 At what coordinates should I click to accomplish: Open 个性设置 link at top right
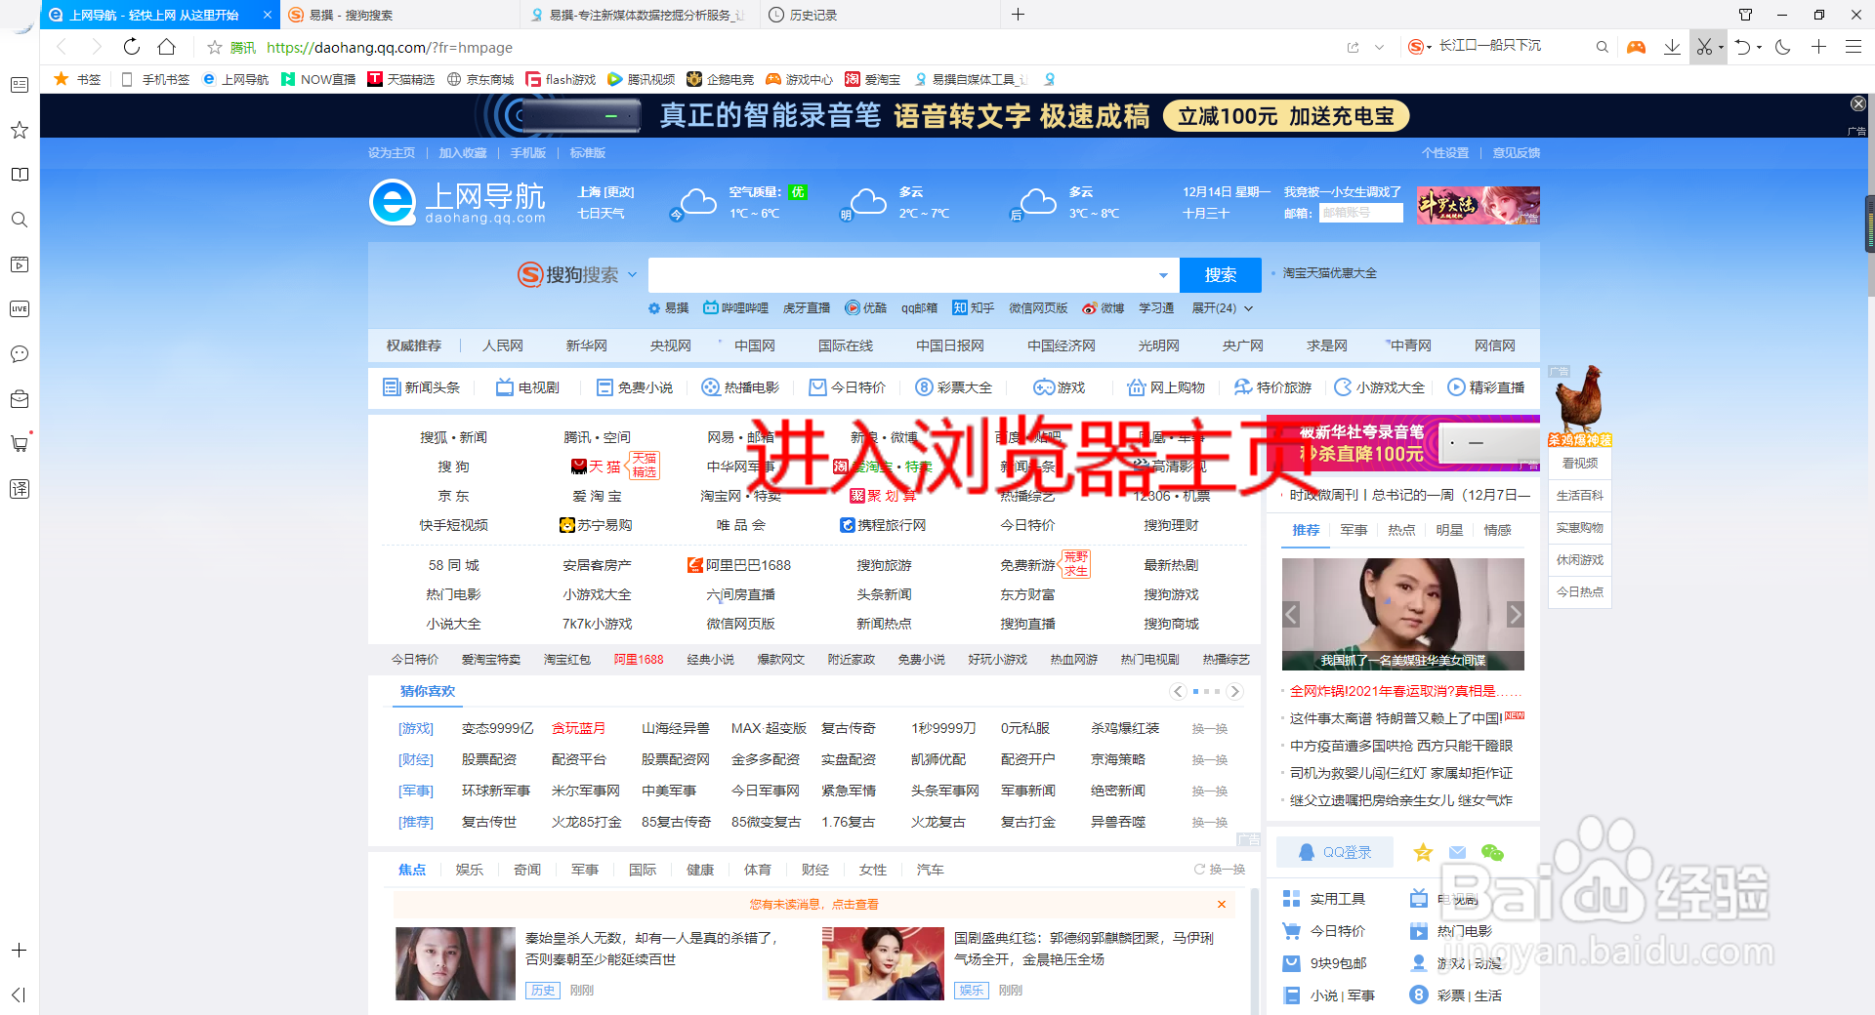point(1445,153)
